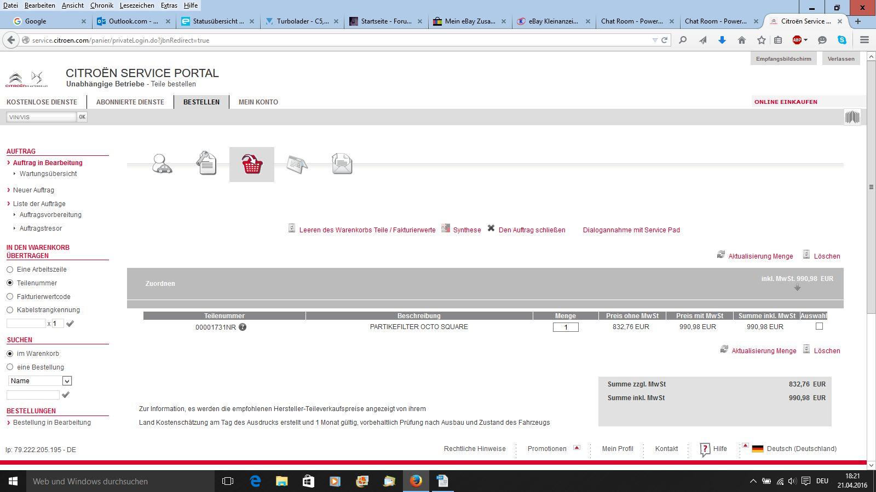Select the Teilenummer radio button
Screen dimensions: 876x492
click(x=10, y=283)
